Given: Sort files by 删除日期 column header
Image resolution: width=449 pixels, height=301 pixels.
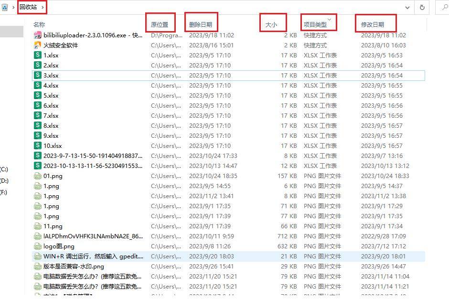Looking at the screenshot, I should (200, 24).
